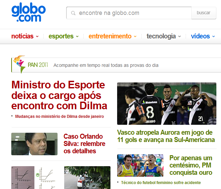Open the vídeos menu
This screenshot has width=221, height=189.
tap(203, 36)
